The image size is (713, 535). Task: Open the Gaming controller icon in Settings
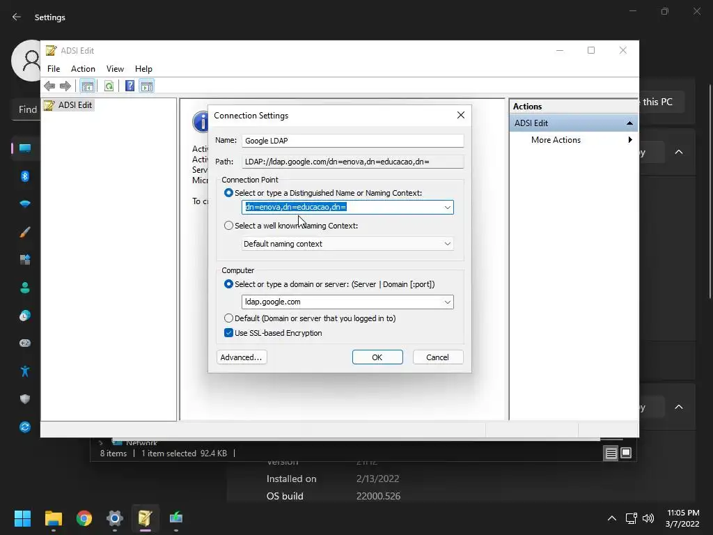[x=25, y=343]
